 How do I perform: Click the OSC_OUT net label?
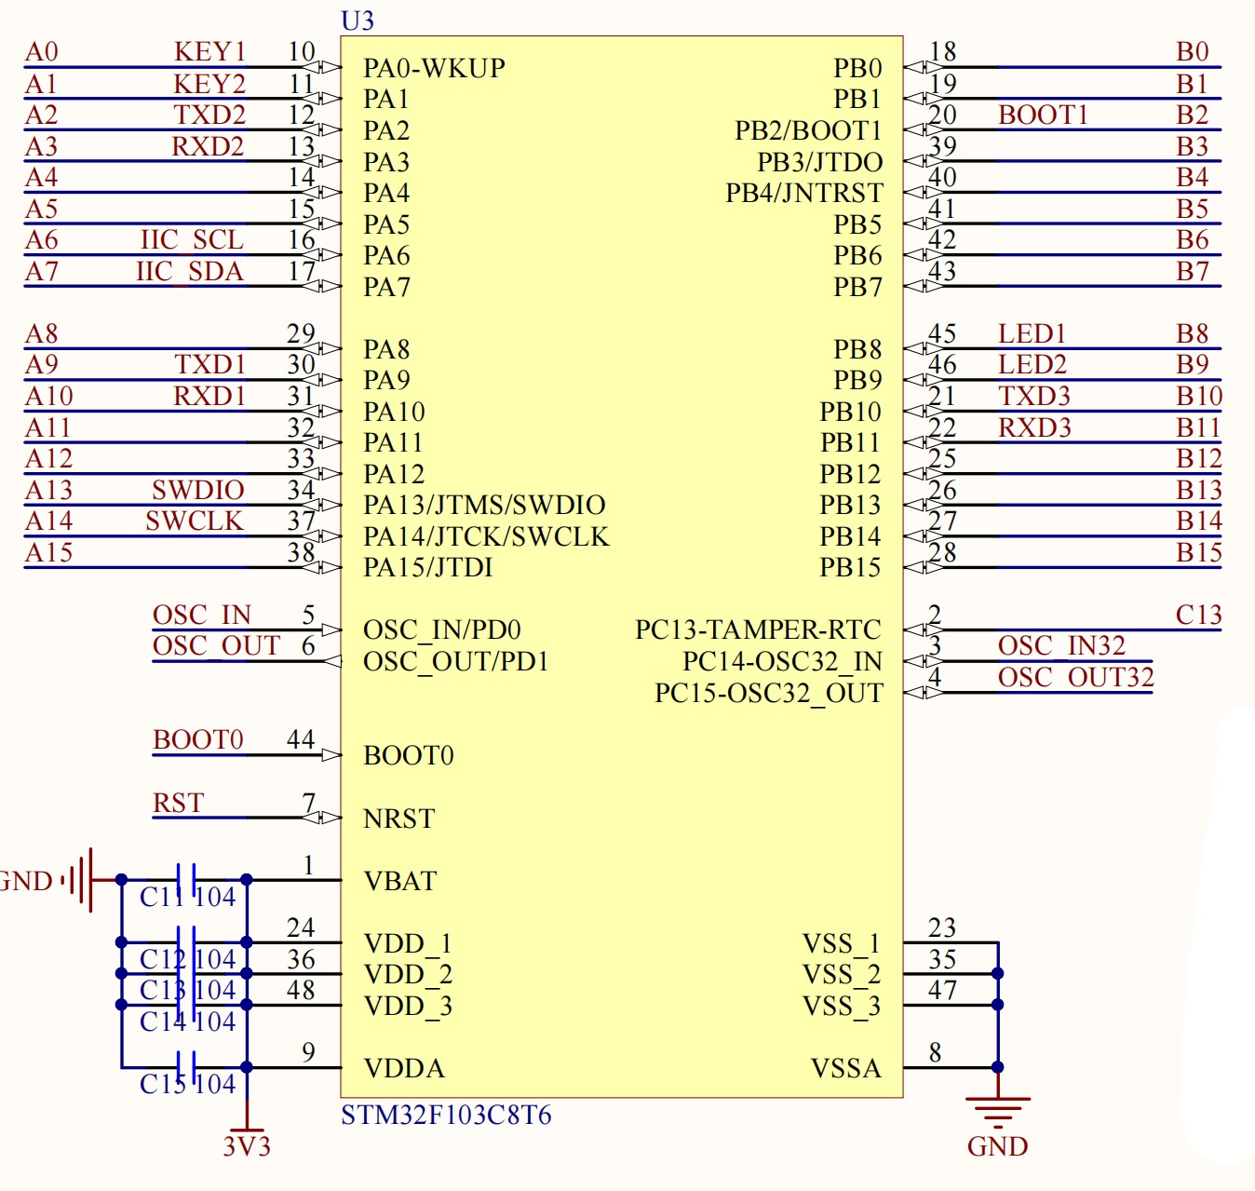point(216,646)
